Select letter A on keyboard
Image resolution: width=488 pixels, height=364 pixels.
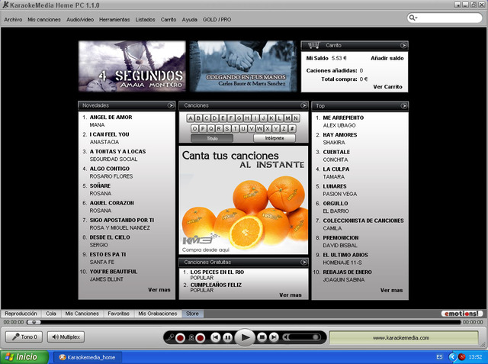pyautogui.click(x=191, y=118)
